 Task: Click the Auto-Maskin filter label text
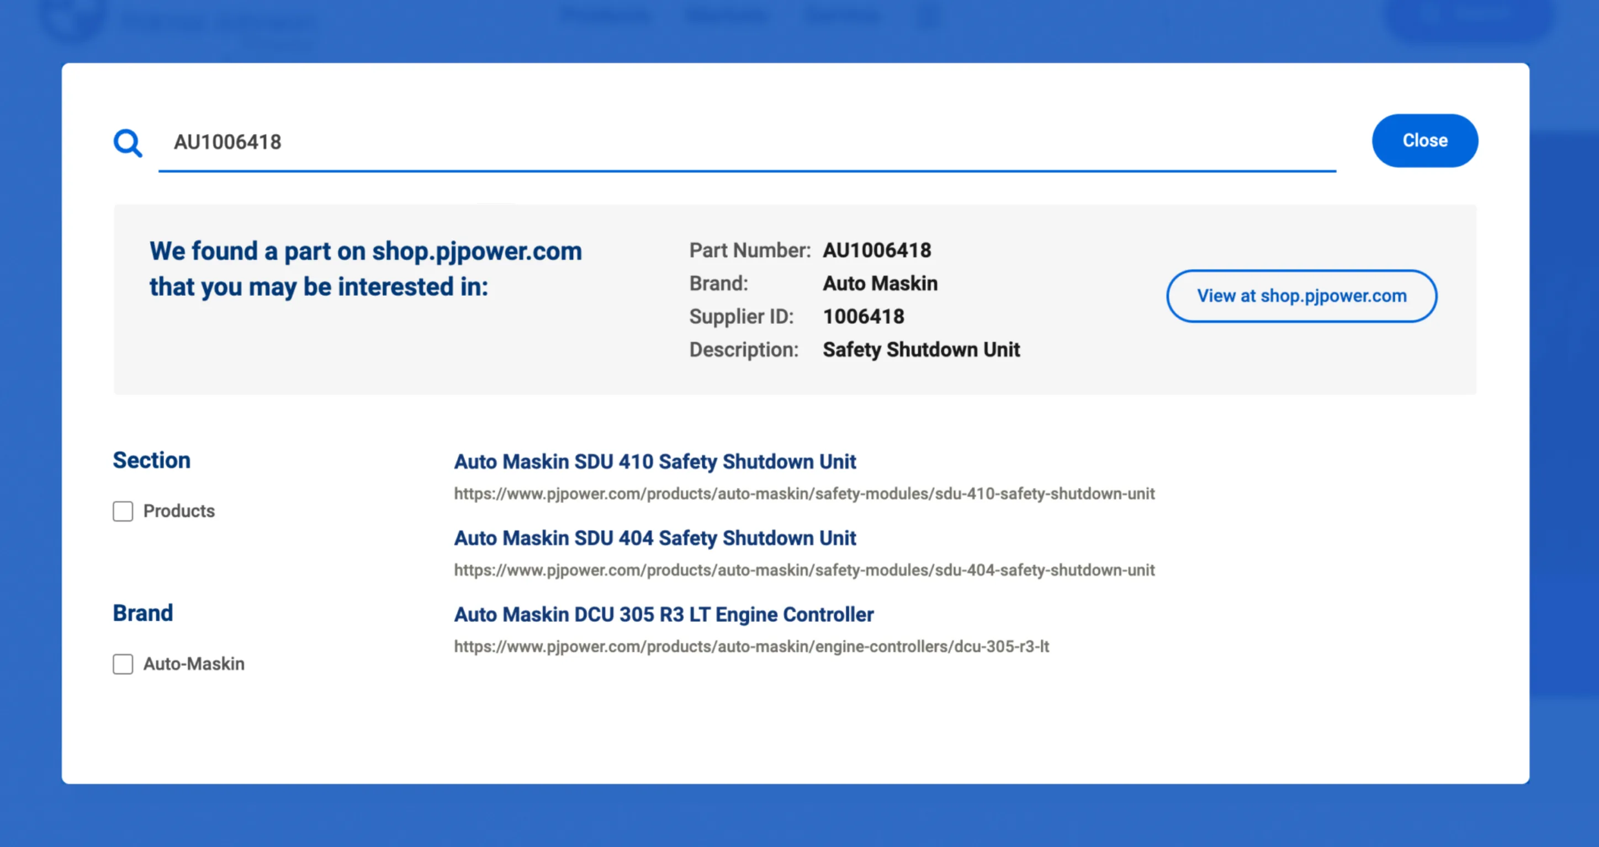click(x=194, y=664)
